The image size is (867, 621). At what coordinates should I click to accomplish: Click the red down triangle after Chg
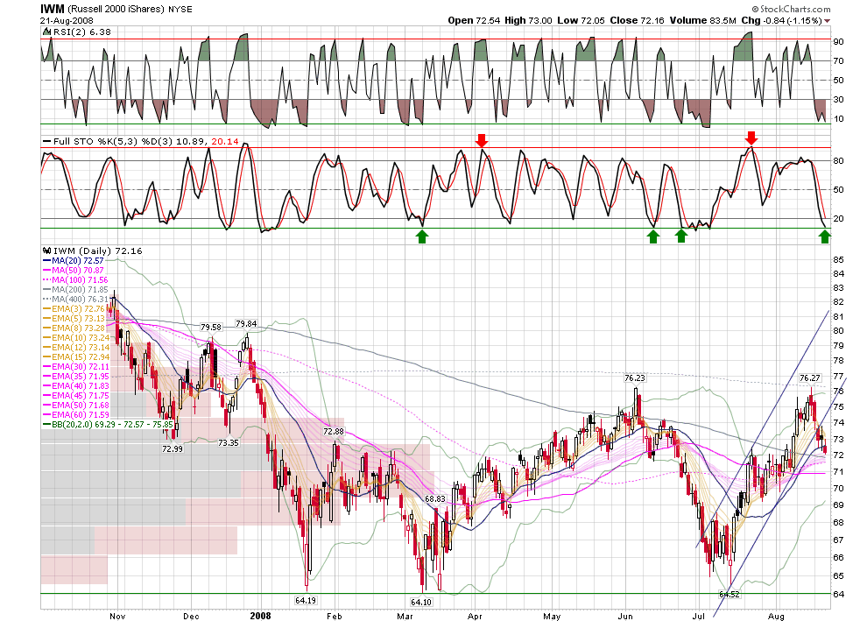(x=828, y=21)
